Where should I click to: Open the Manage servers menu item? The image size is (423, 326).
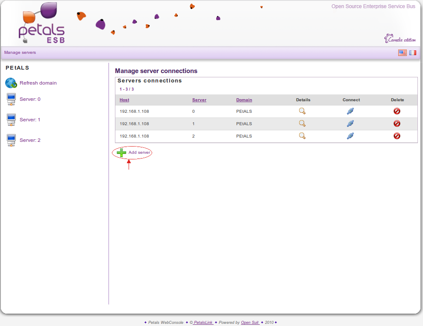click(x=20, y=53)
